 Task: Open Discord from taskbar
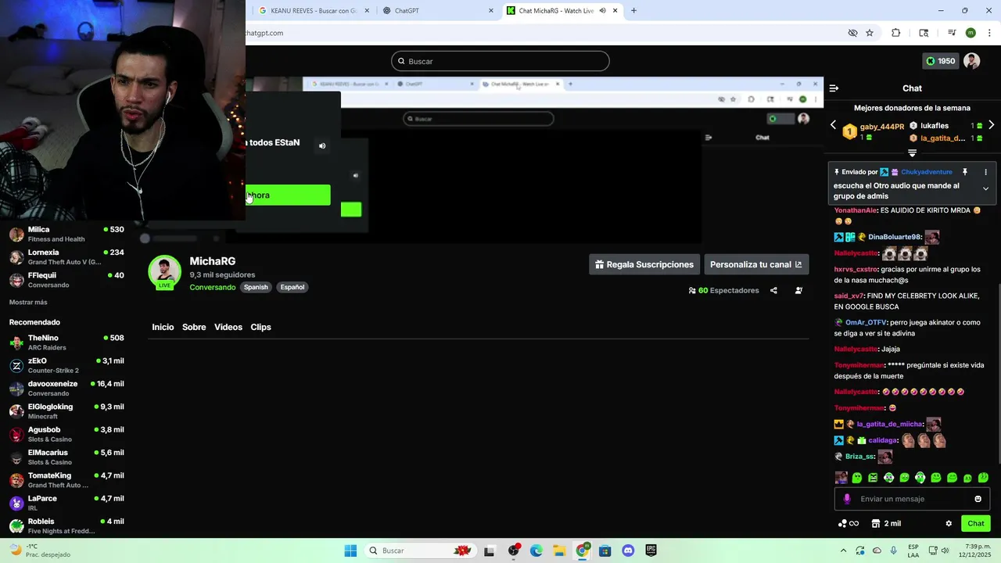click(628, 550)
